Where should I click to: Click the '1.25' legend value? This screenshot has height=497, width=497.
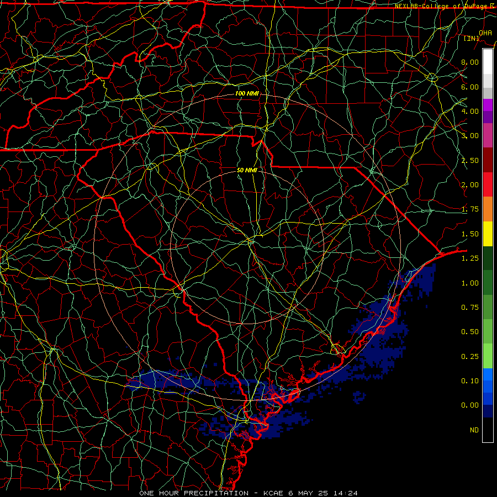[x=470, y=258]
